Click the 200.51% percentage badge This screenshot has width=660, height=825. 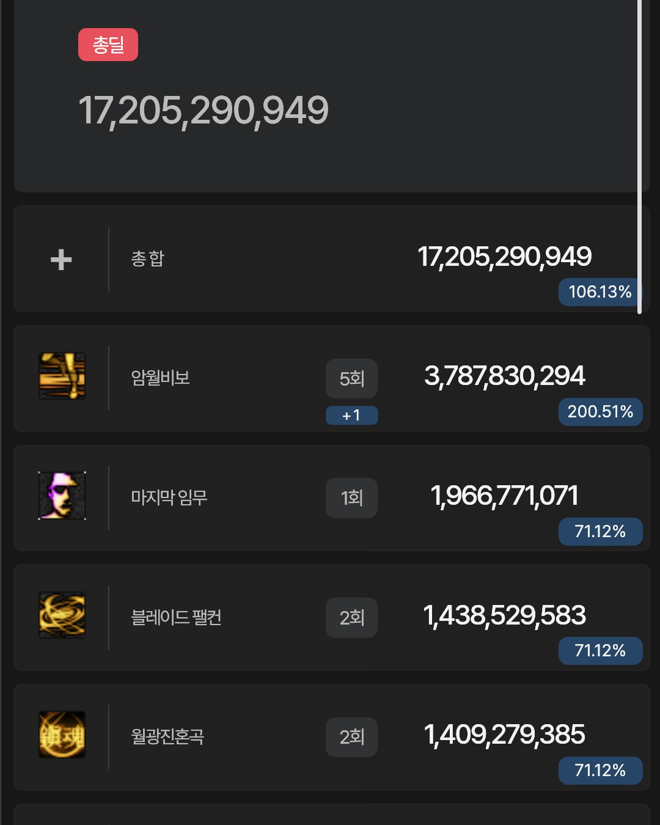600,412
